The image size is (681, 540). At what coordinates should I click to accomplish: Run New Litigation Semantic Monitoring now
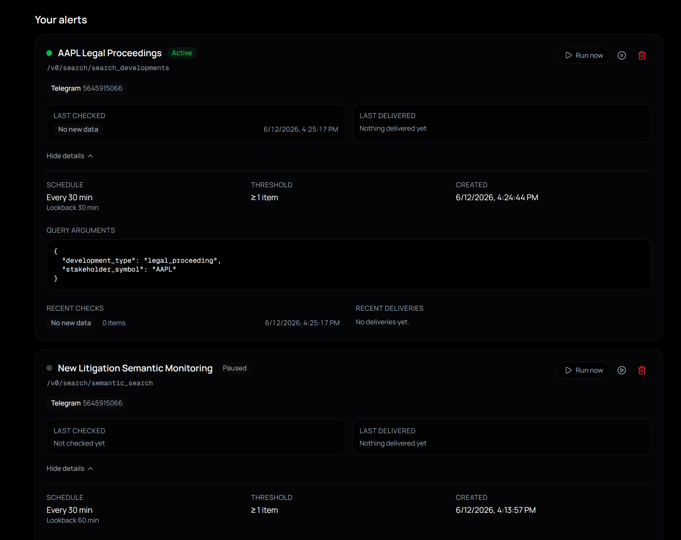pos(583,370)
